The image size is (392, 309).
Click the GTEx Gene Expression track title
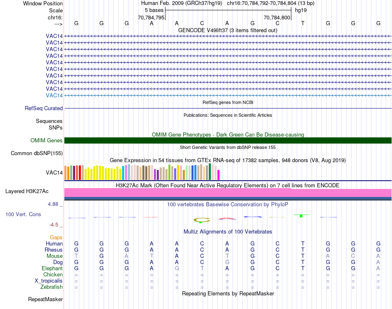228,160
